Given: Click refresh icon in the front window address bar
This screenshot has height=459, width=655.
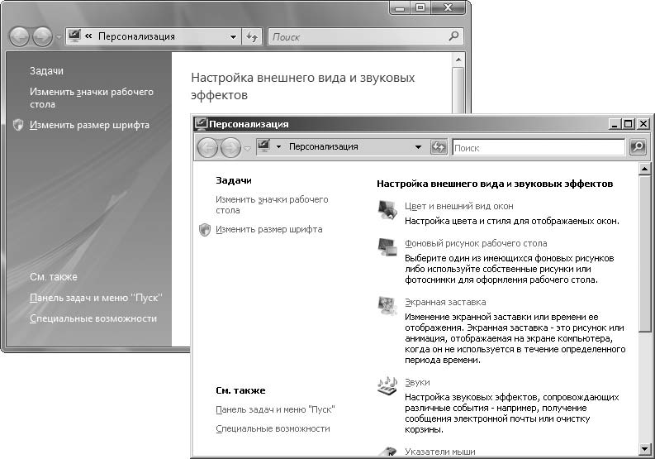Looking at the screenshot, I should 439,147.
